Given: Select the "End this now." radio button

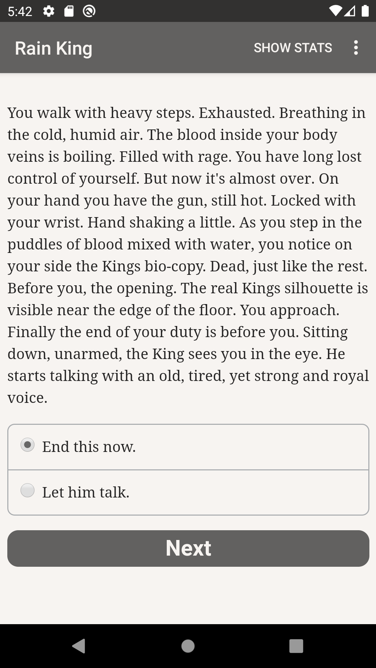Looking at the screenshot, I should (28, 445).
